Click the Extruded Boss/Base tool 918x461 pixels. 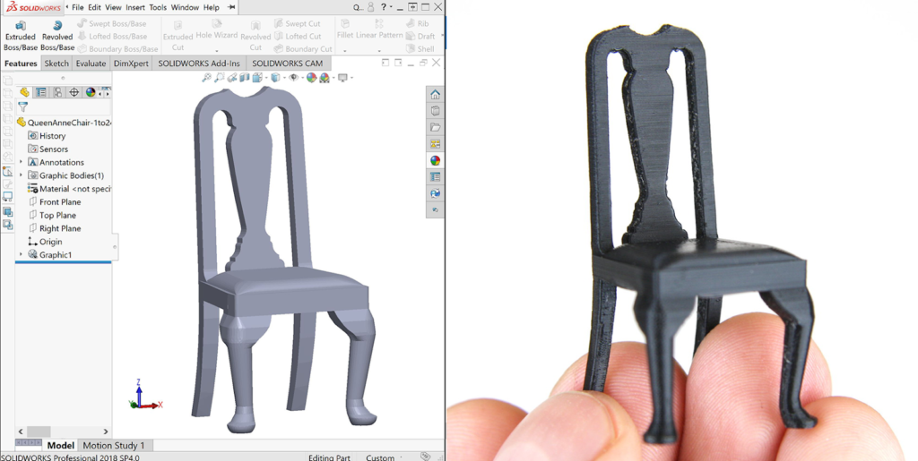click(21, 36)
